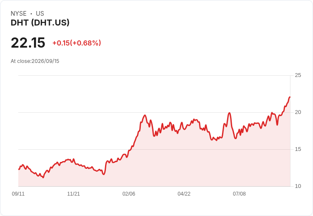Click the 07/08 date on the x-axis
Screen dimensions: 313x216
[239, 193]
